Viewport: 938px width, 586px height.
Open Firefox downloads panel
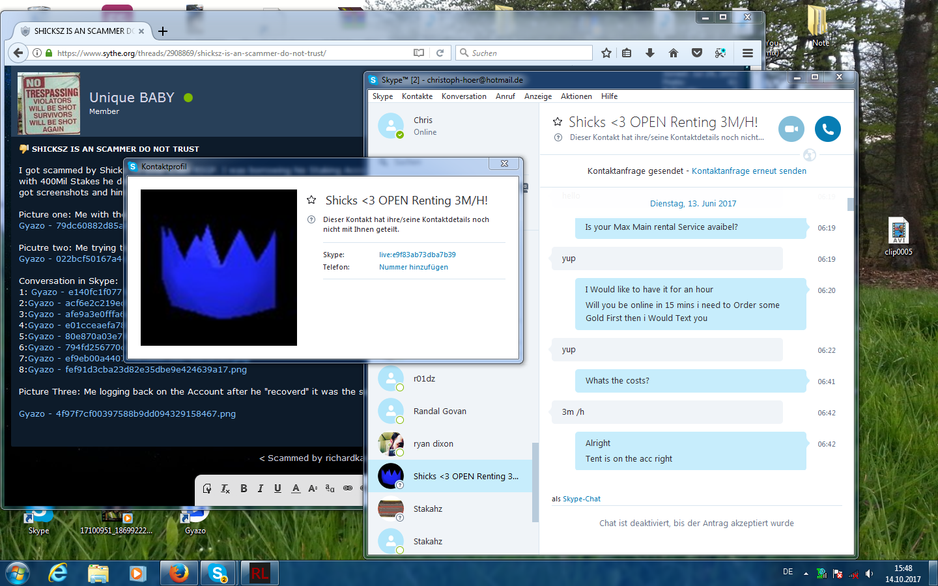[x=650, y=53]
